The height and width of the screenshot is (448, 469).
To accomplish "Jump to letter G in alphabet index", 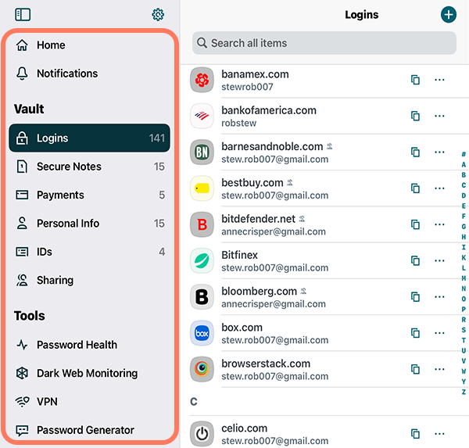I will tap(464, 227).
